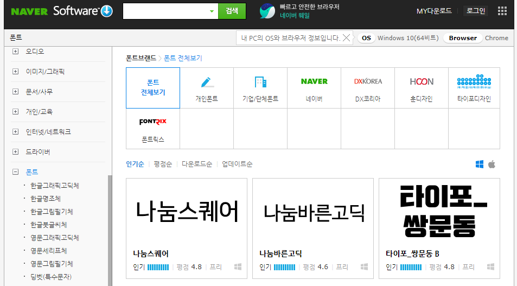Screen dimensions: 517x286
Task: Collapse the 폰트 category tree
Action: point(16,172)
